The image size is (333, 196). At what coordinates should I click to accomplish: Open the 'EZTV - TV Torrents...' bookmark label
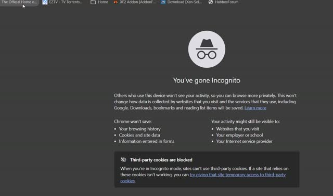(x=66, y=2)
